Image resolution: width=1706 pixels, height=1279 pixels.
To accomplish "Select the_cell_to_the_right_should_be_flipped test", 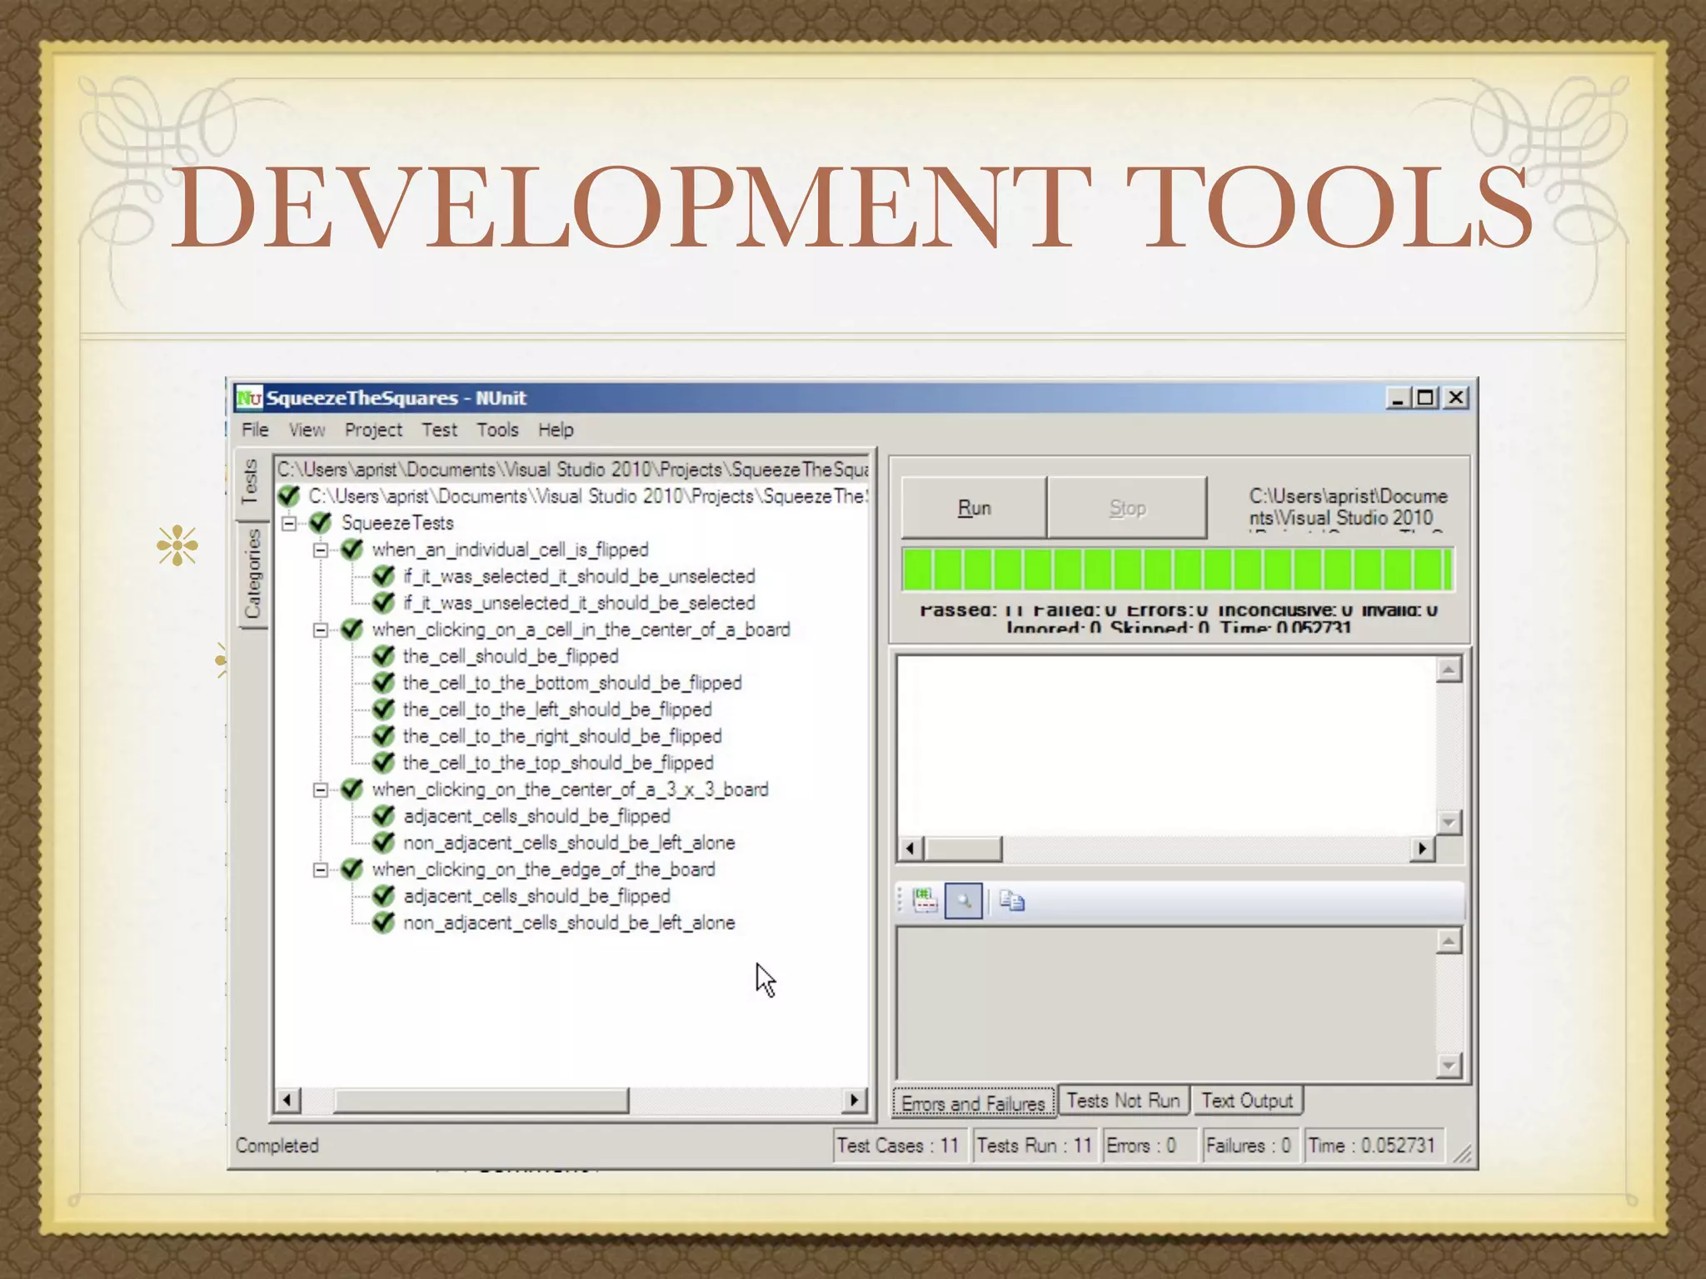I will 562,736.
